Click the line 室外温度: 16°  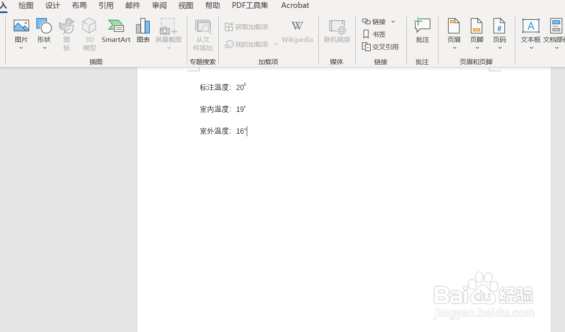[223, 131]
